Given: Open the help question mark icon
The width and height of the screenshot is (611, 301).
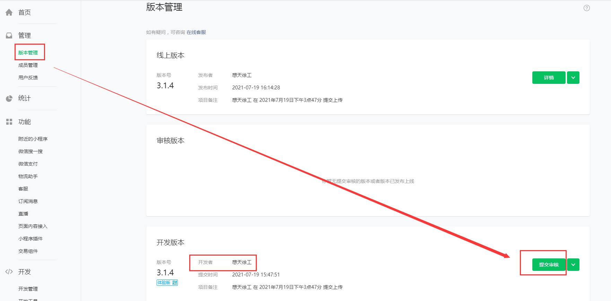Looking at the screenshot, I should pyautogui.click(x=586, y=8).
